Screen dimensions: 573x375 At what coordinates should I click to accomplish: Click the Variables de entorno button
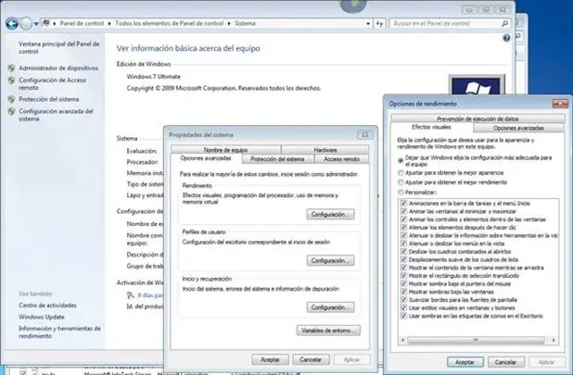(x=328, y=331)
